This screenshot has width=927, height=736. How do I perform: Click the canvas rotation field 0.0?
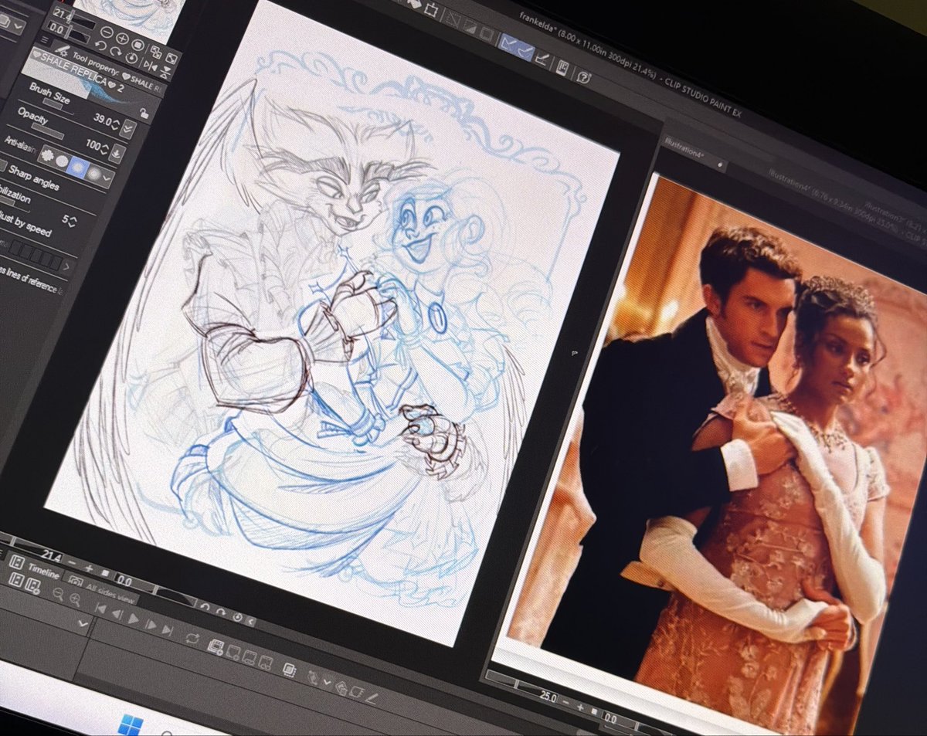point(124,582)
